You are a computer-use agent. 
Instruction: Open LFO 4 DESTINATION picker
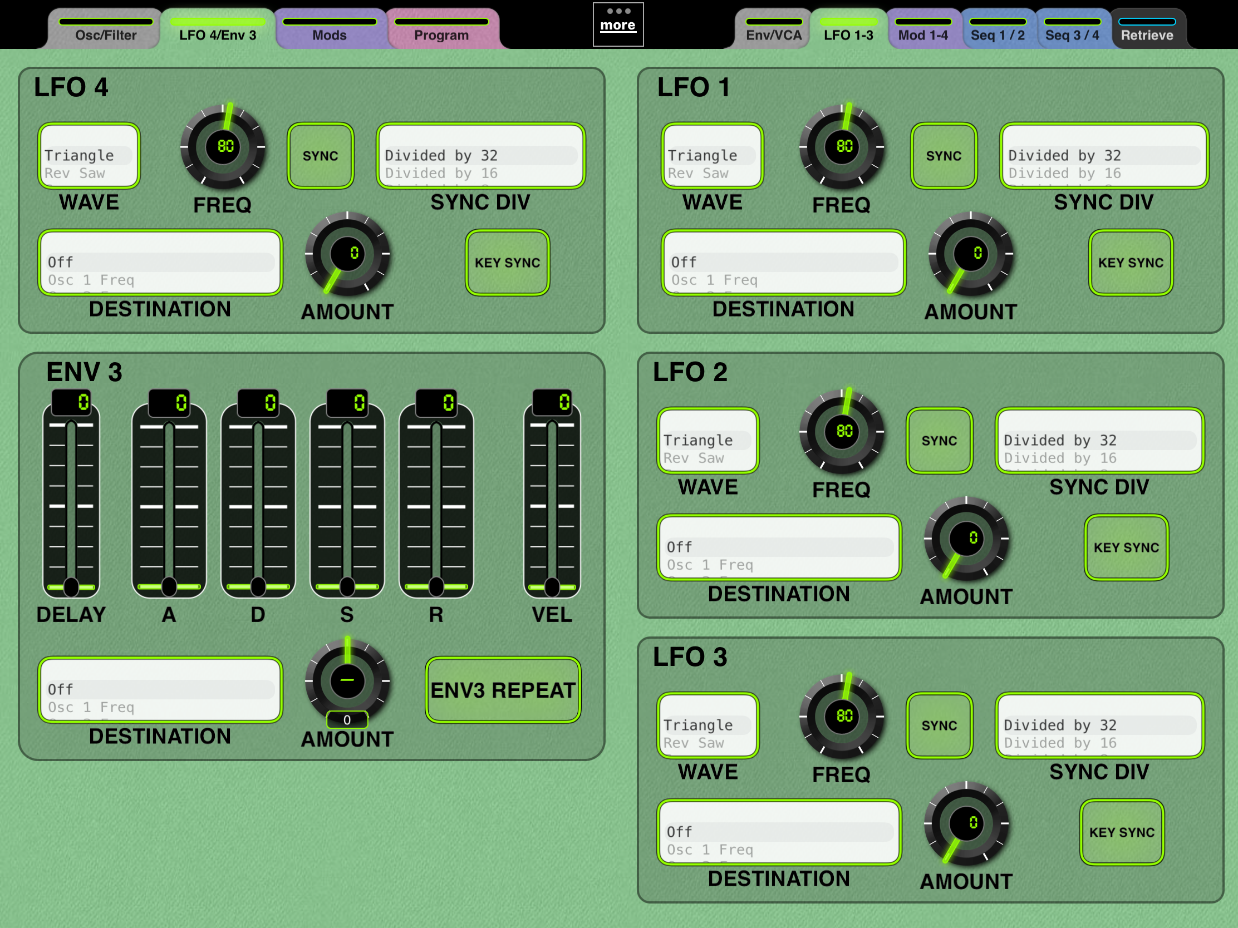click(160, 263)
